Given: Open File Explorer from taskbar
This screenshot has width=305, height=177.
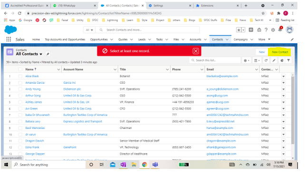Looking at the screenshot, I should (134, 165).
